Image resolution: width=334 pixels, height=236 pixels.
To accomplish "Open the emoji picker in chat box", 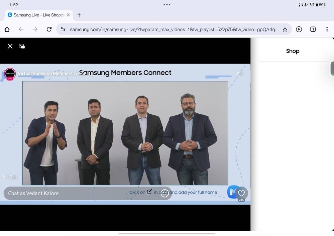I will (164, 193).
